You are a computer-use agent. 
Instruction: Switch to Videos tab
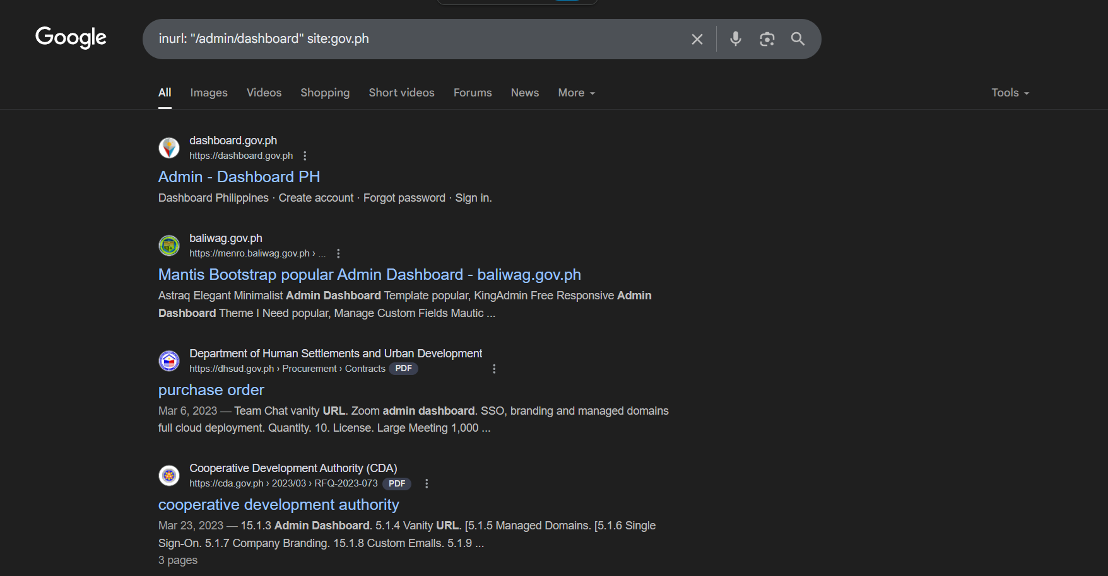pyautogui.click(x=264, y=93)
